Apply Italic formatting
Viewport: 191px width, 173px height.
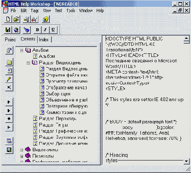45,30
